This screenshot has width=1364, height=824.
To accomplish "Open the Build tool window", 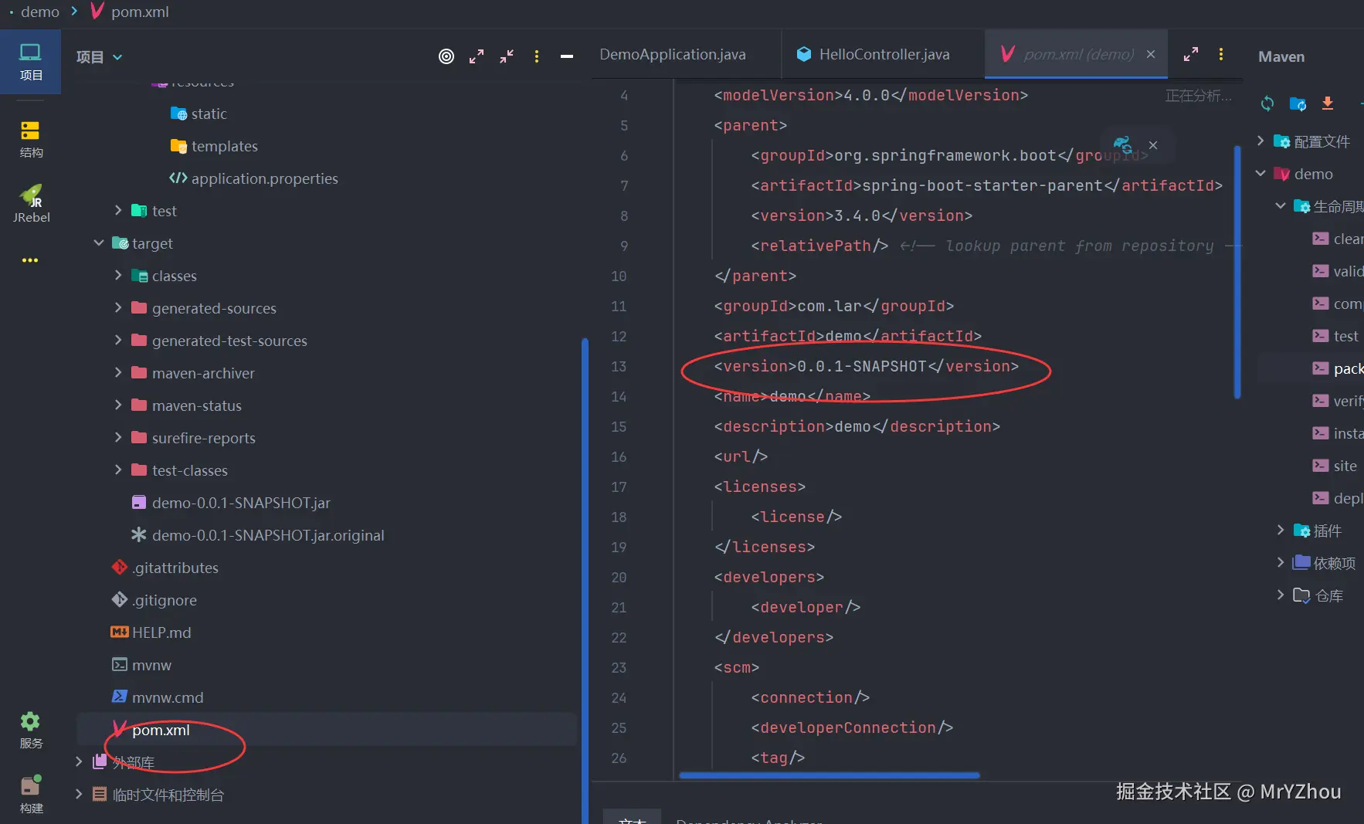I will pyautogui.click(x=30, y=795).
